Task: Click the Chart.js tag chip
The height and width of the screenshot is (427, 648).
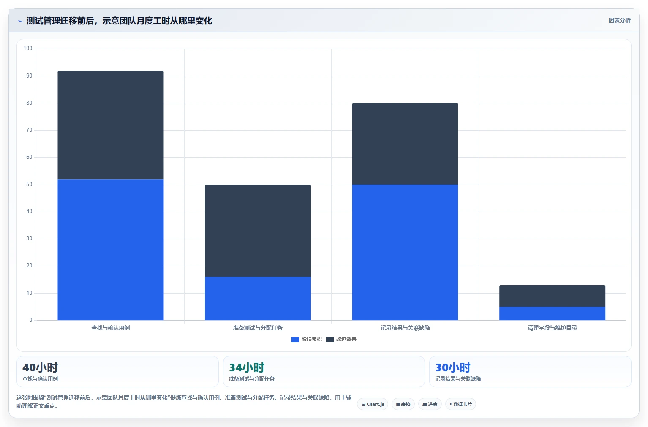Action: (373, 404)
